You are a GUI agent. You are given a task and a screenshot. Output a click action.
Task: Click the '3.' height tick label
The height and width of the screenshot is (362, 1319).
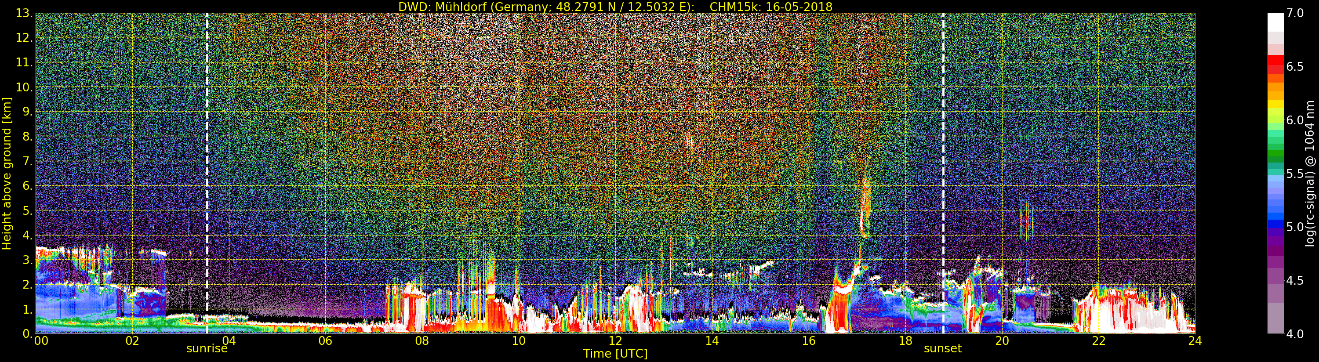coord(27,260)
